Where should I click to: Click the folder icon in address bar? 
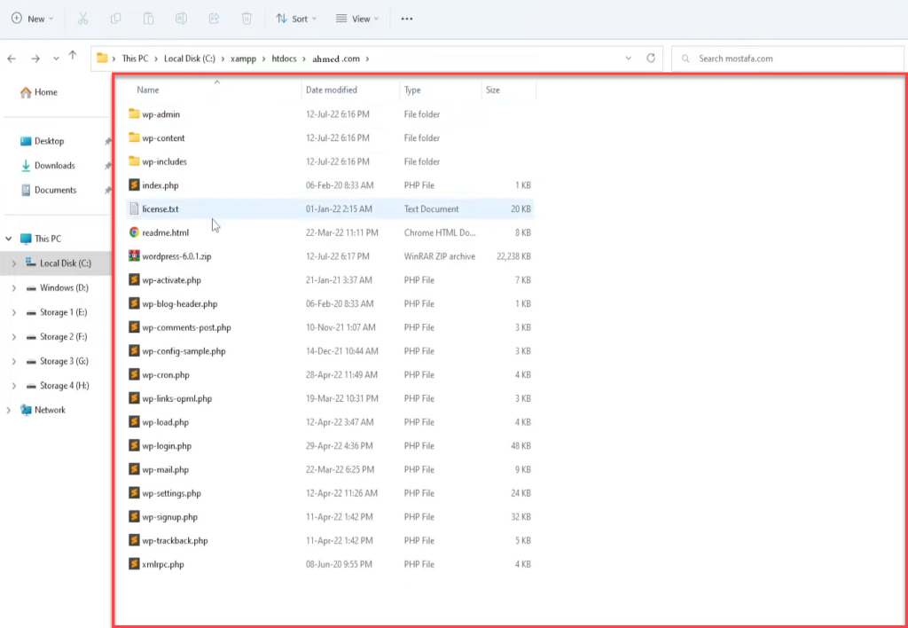tap(103, 58)
